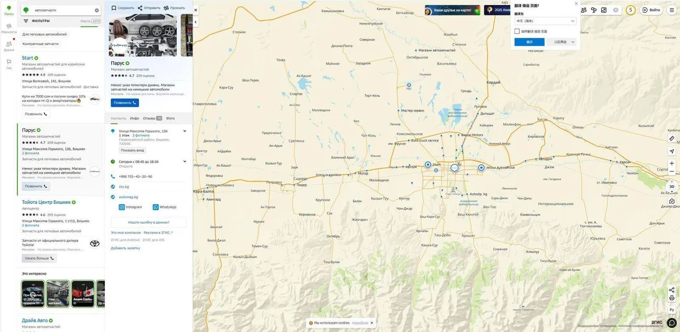Open the automag.kg website link
The height and width of the screenshot is (332, 680).
tap(129, 197)
